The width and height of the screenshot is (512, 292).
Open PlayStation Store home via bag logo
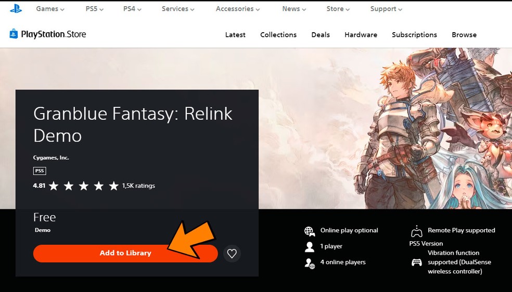point(14,34)
